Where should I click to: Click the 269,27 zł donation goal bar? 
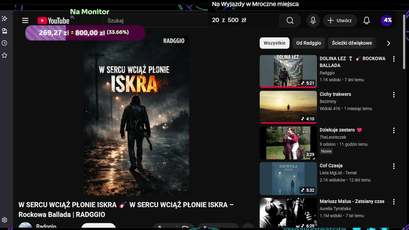85,33
